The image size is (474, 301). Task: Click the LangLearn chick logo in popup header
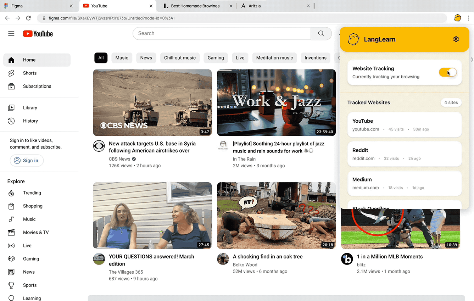tap(353, 39)
